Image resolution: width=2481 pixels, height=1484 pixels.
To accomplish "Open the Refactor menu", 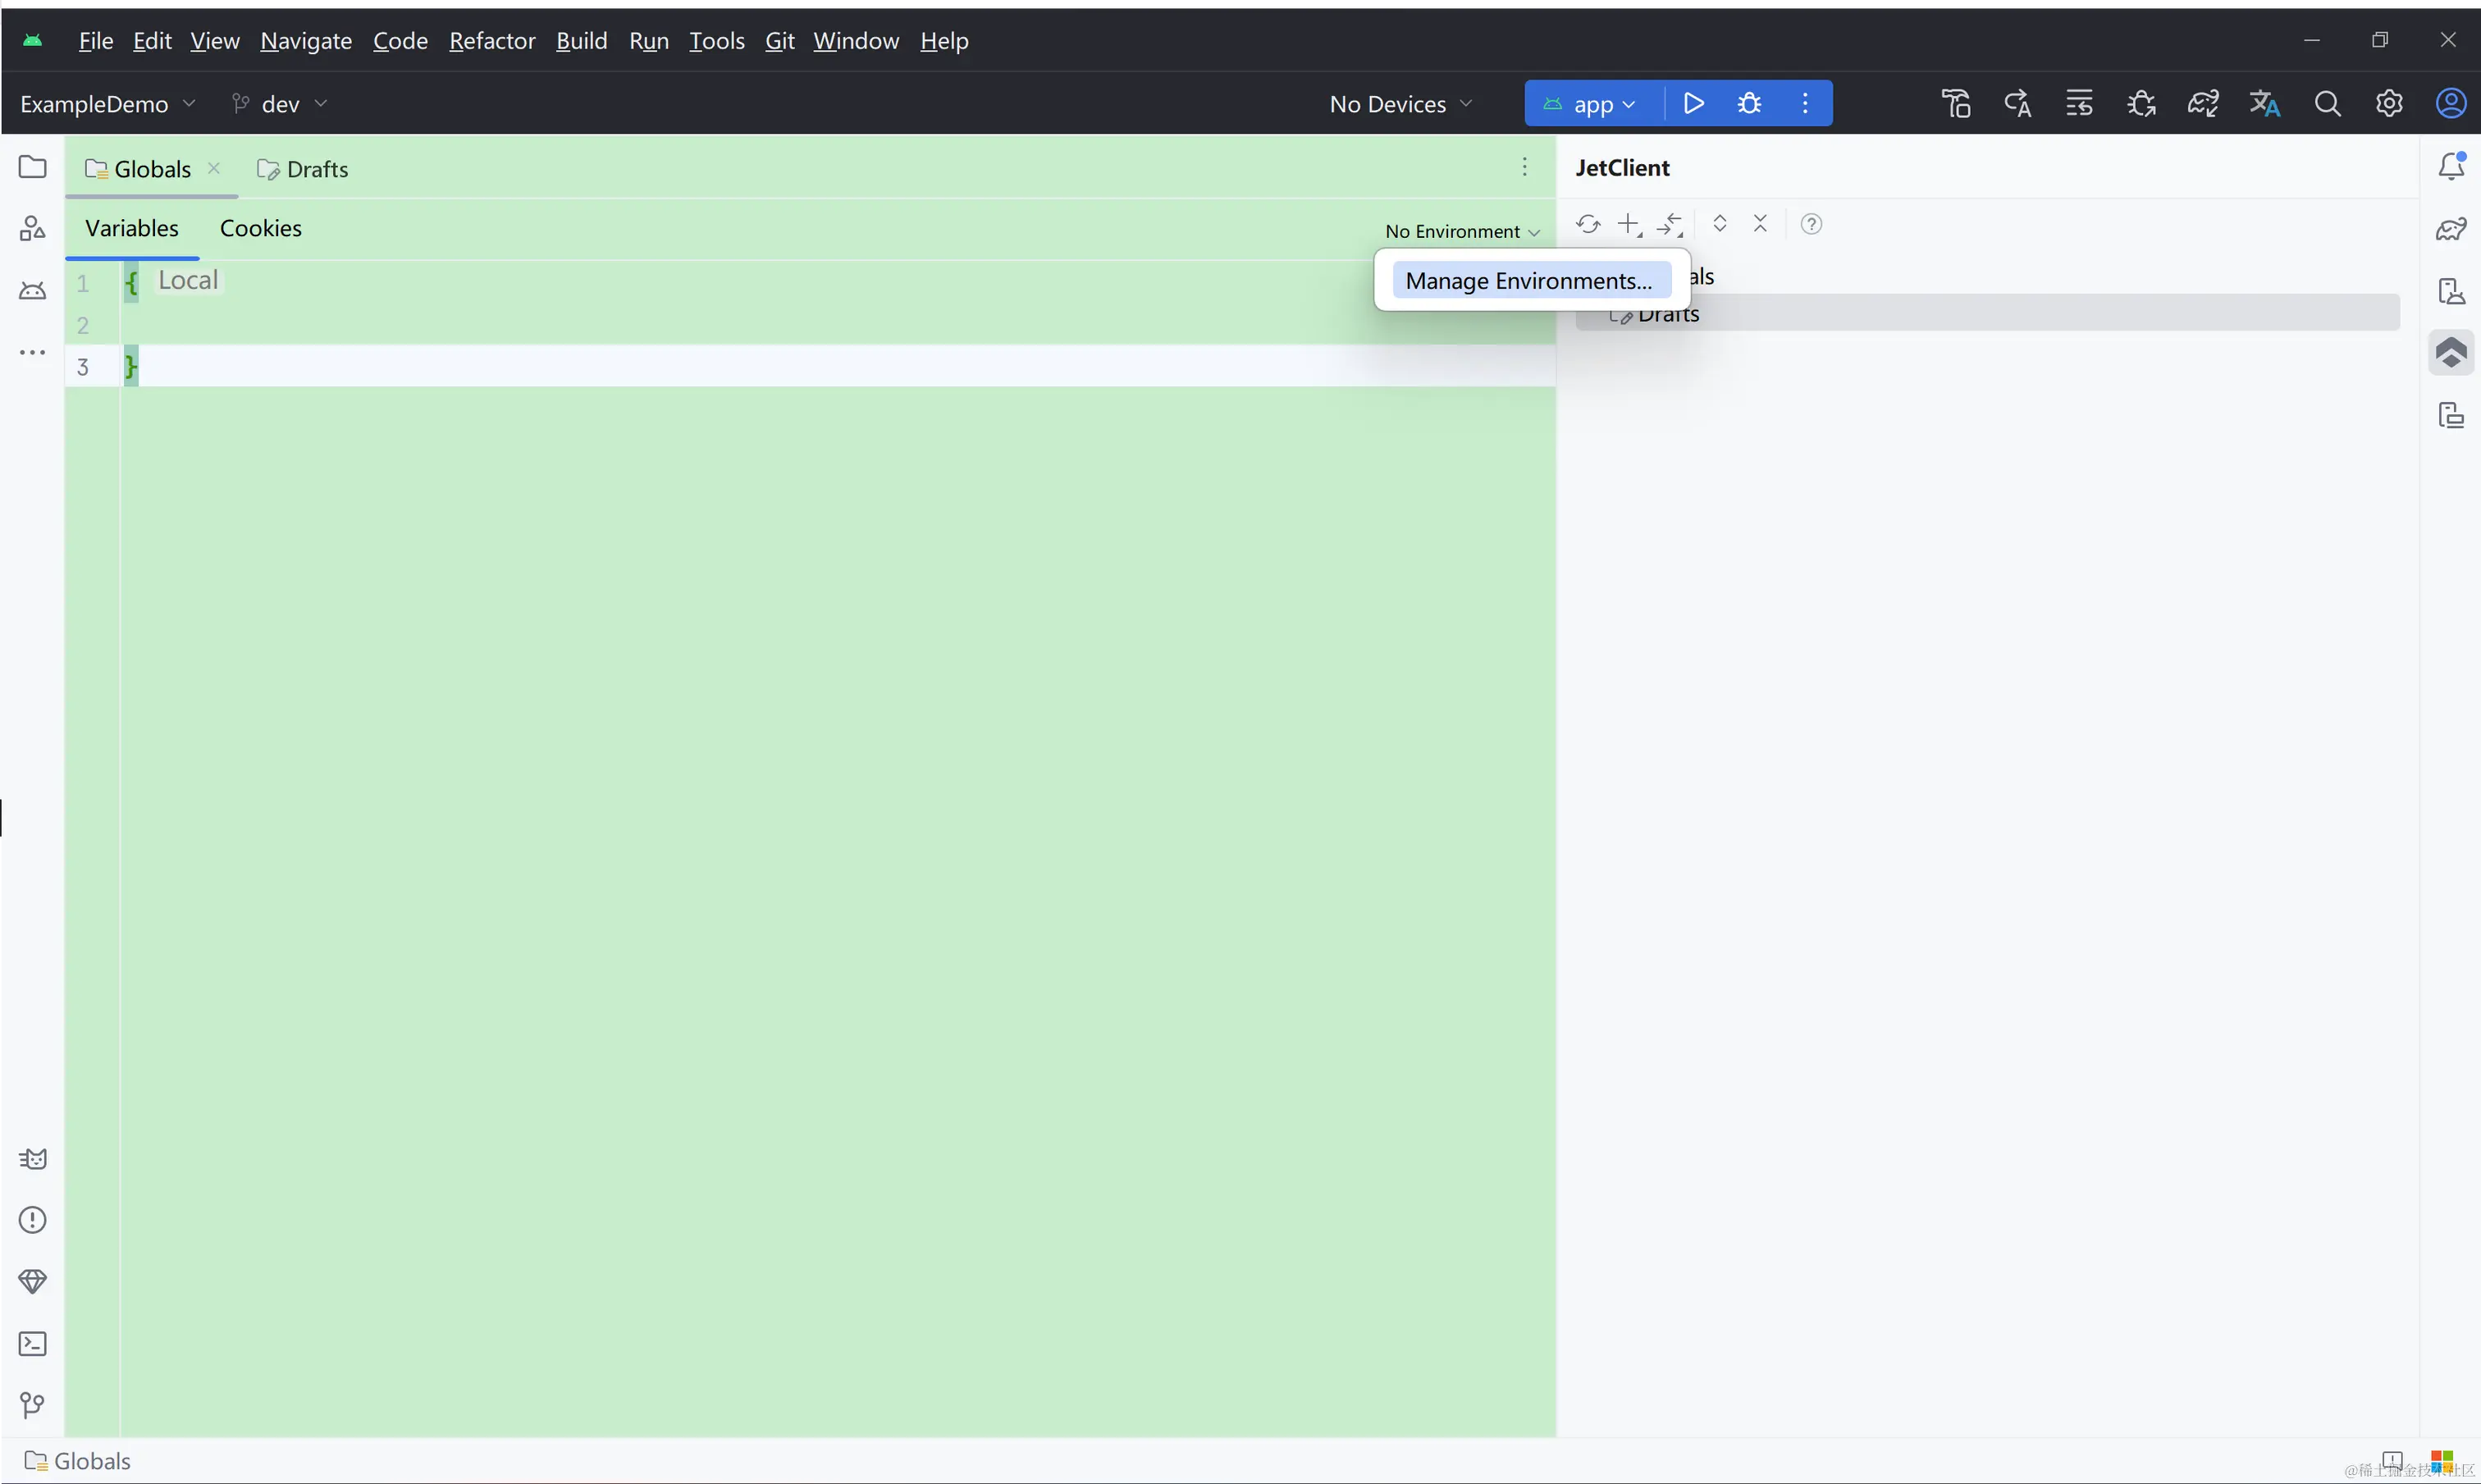I will (492, 41).
